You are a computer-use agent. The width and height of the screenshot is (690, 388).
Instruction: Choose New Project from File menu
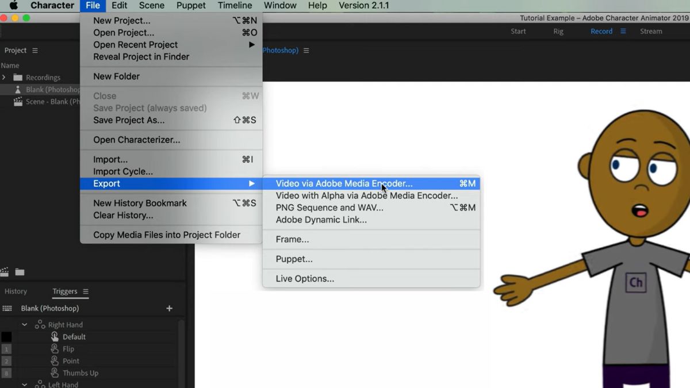coord(171,21)
